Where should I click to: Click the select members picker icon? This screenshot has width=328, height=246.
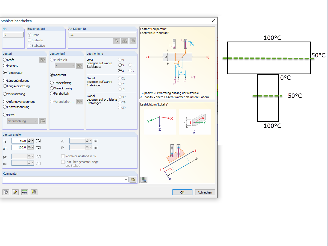[x=116, y=41]
